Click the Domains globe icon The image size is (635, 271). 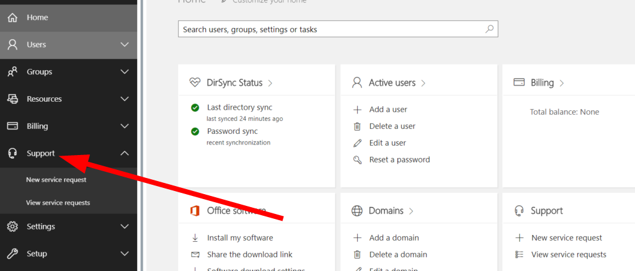point(357,211)
